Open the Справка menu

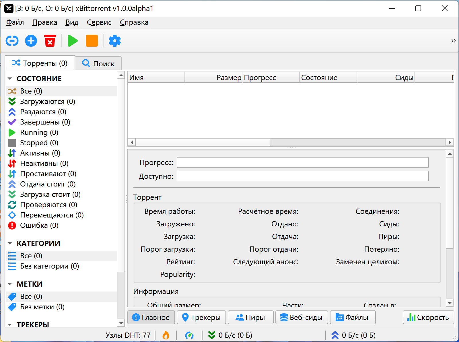(x=134, y=22)
